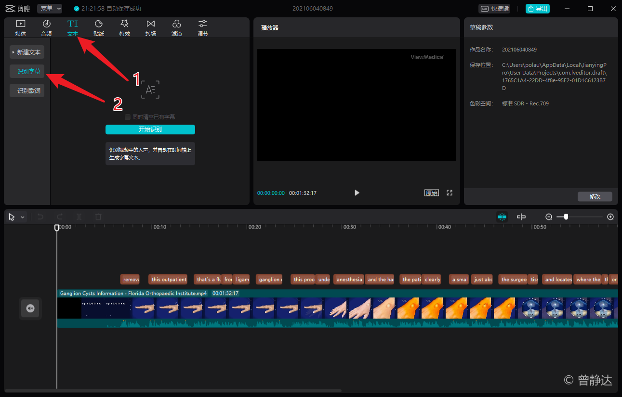The height and width of the screenshot is (397, 622).
Task: Click the 00:01:32:17 duration in player
Action: click(303, 193)
